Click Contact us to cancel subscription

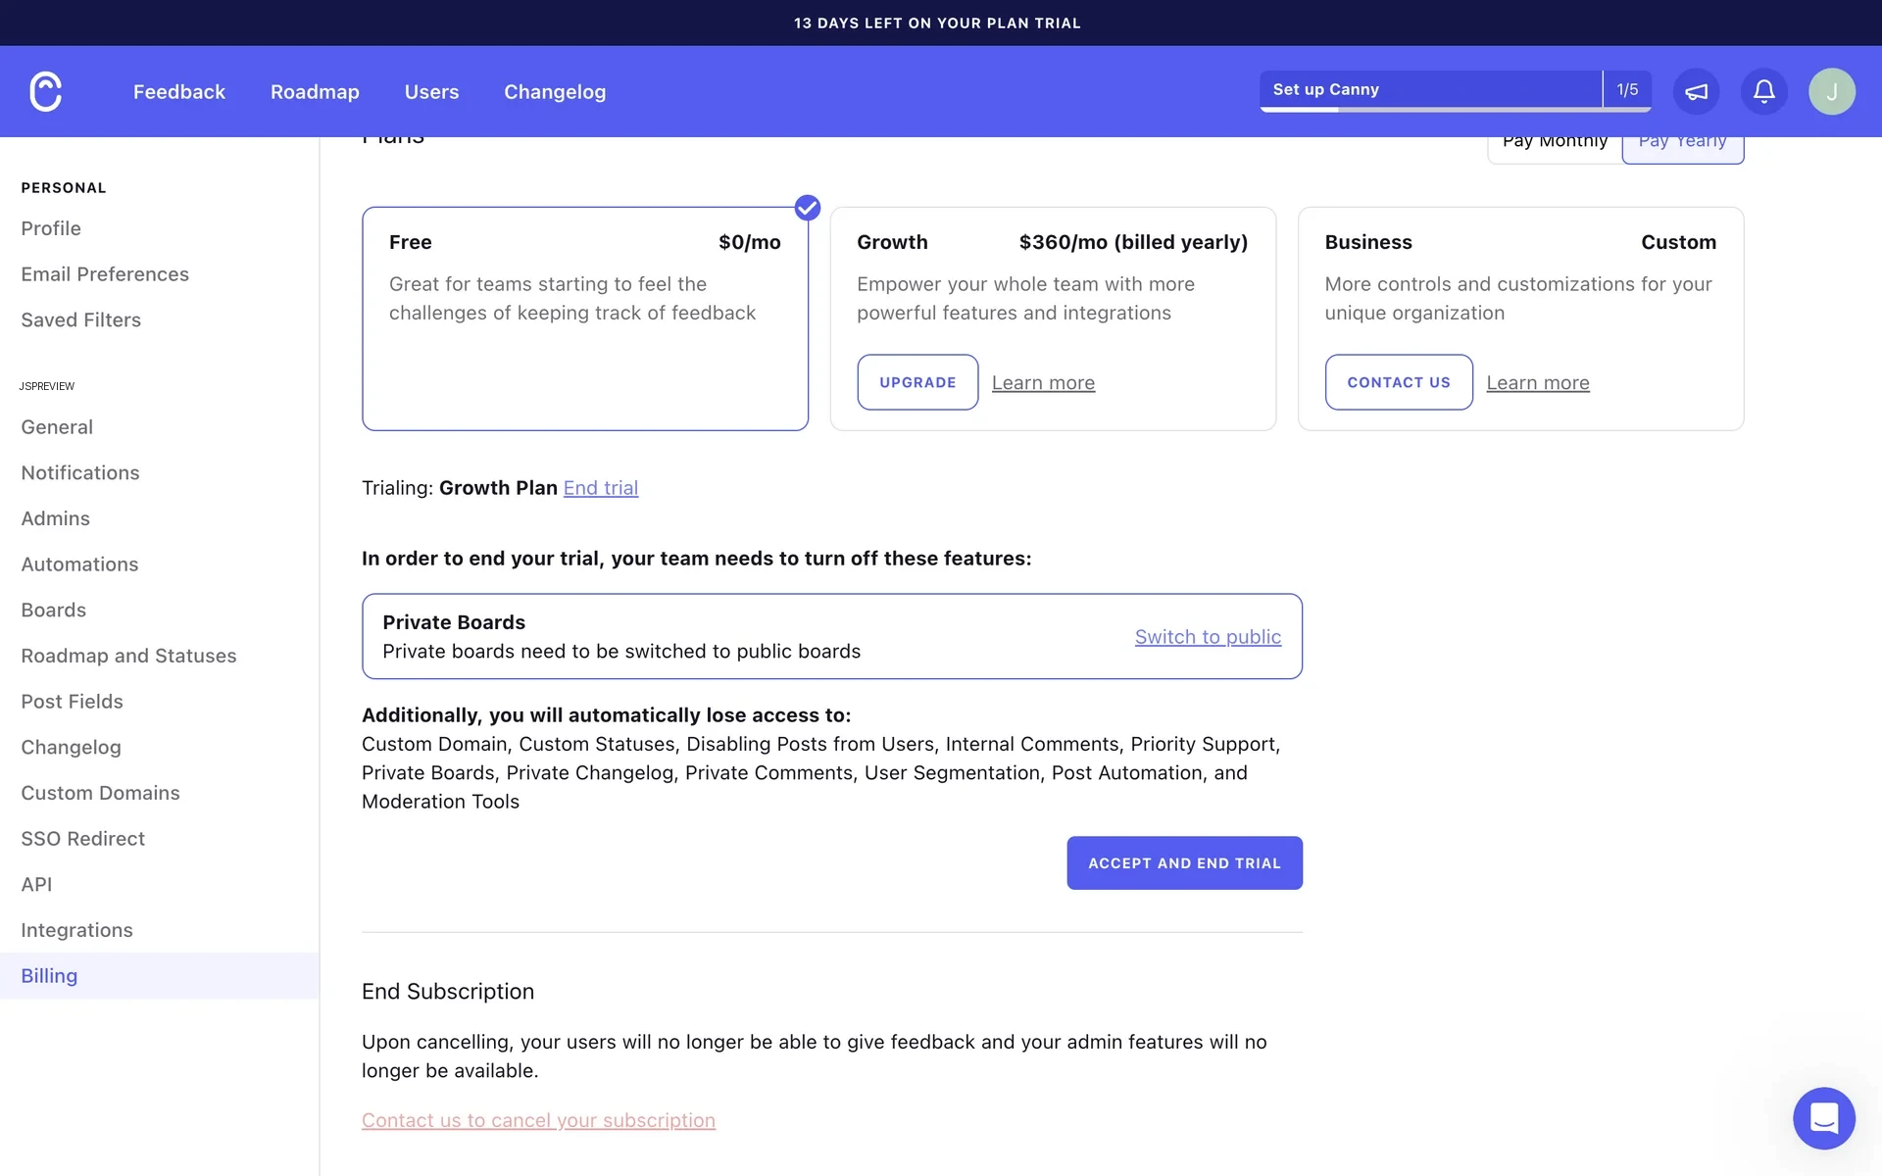point(538,1120)
